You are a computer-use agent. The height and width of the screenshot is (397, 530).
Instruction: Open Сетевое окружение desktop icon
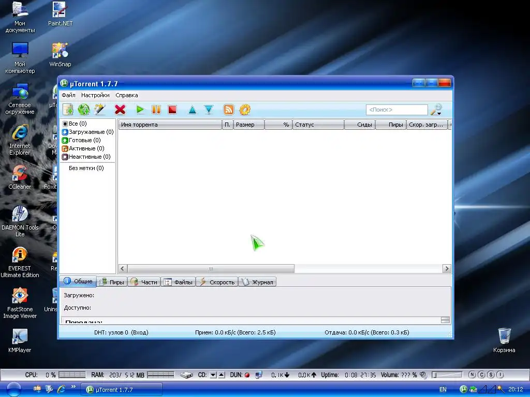coord(20,99)
